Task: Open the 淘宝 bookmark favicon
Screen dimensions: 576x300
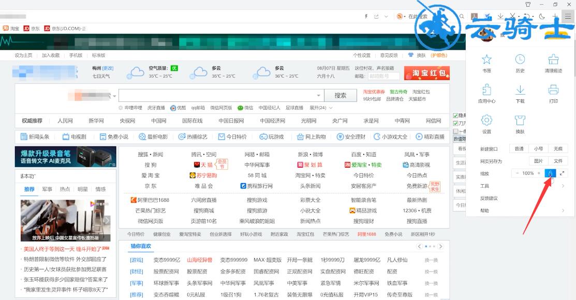Action: pyautogui.click(x=6, y=28)
